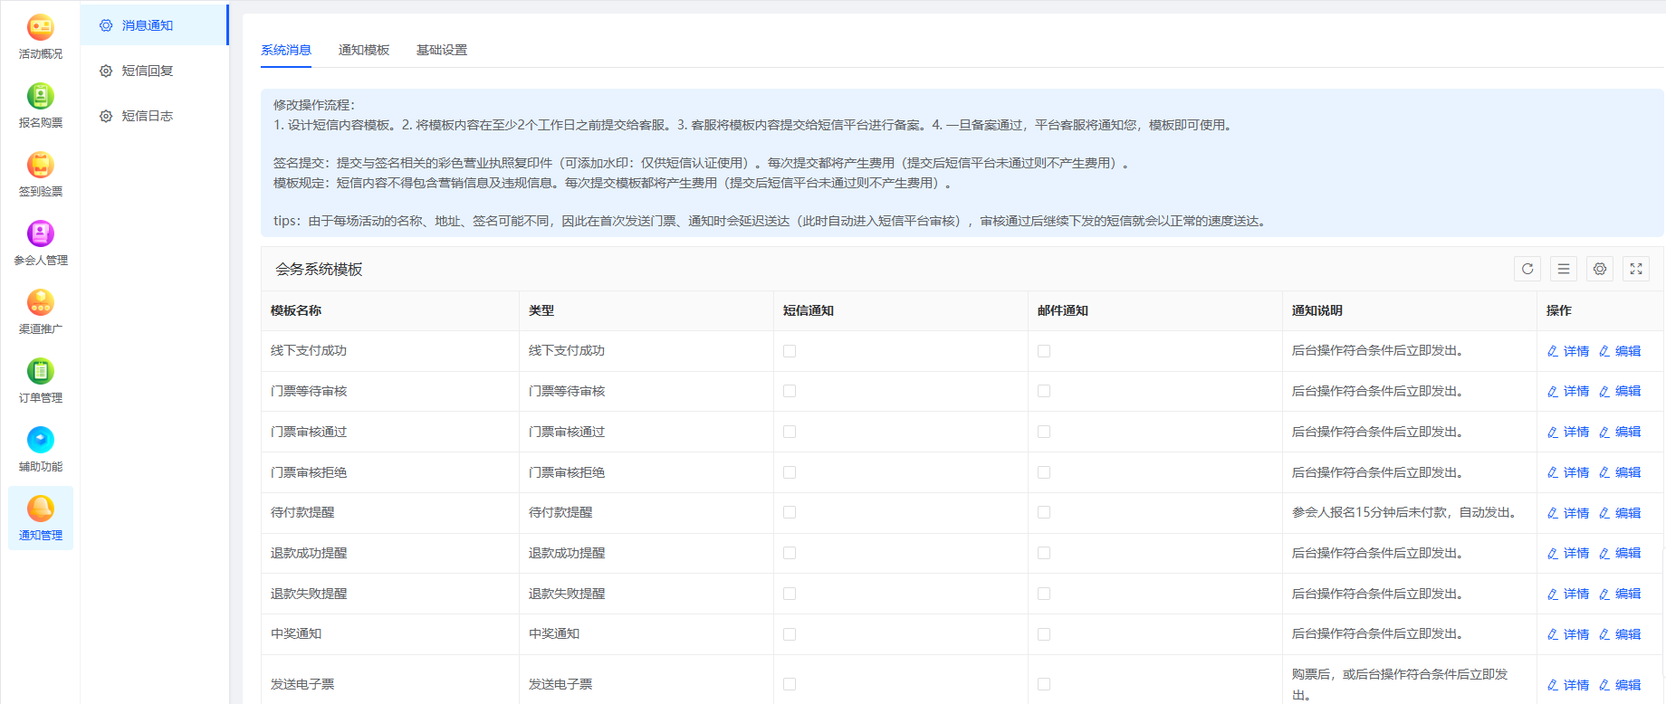The height and width of the screenshot is (704, 1666).
Task: Enable 邮件通知 for 门票等待审核
Action: [1044, 391]
